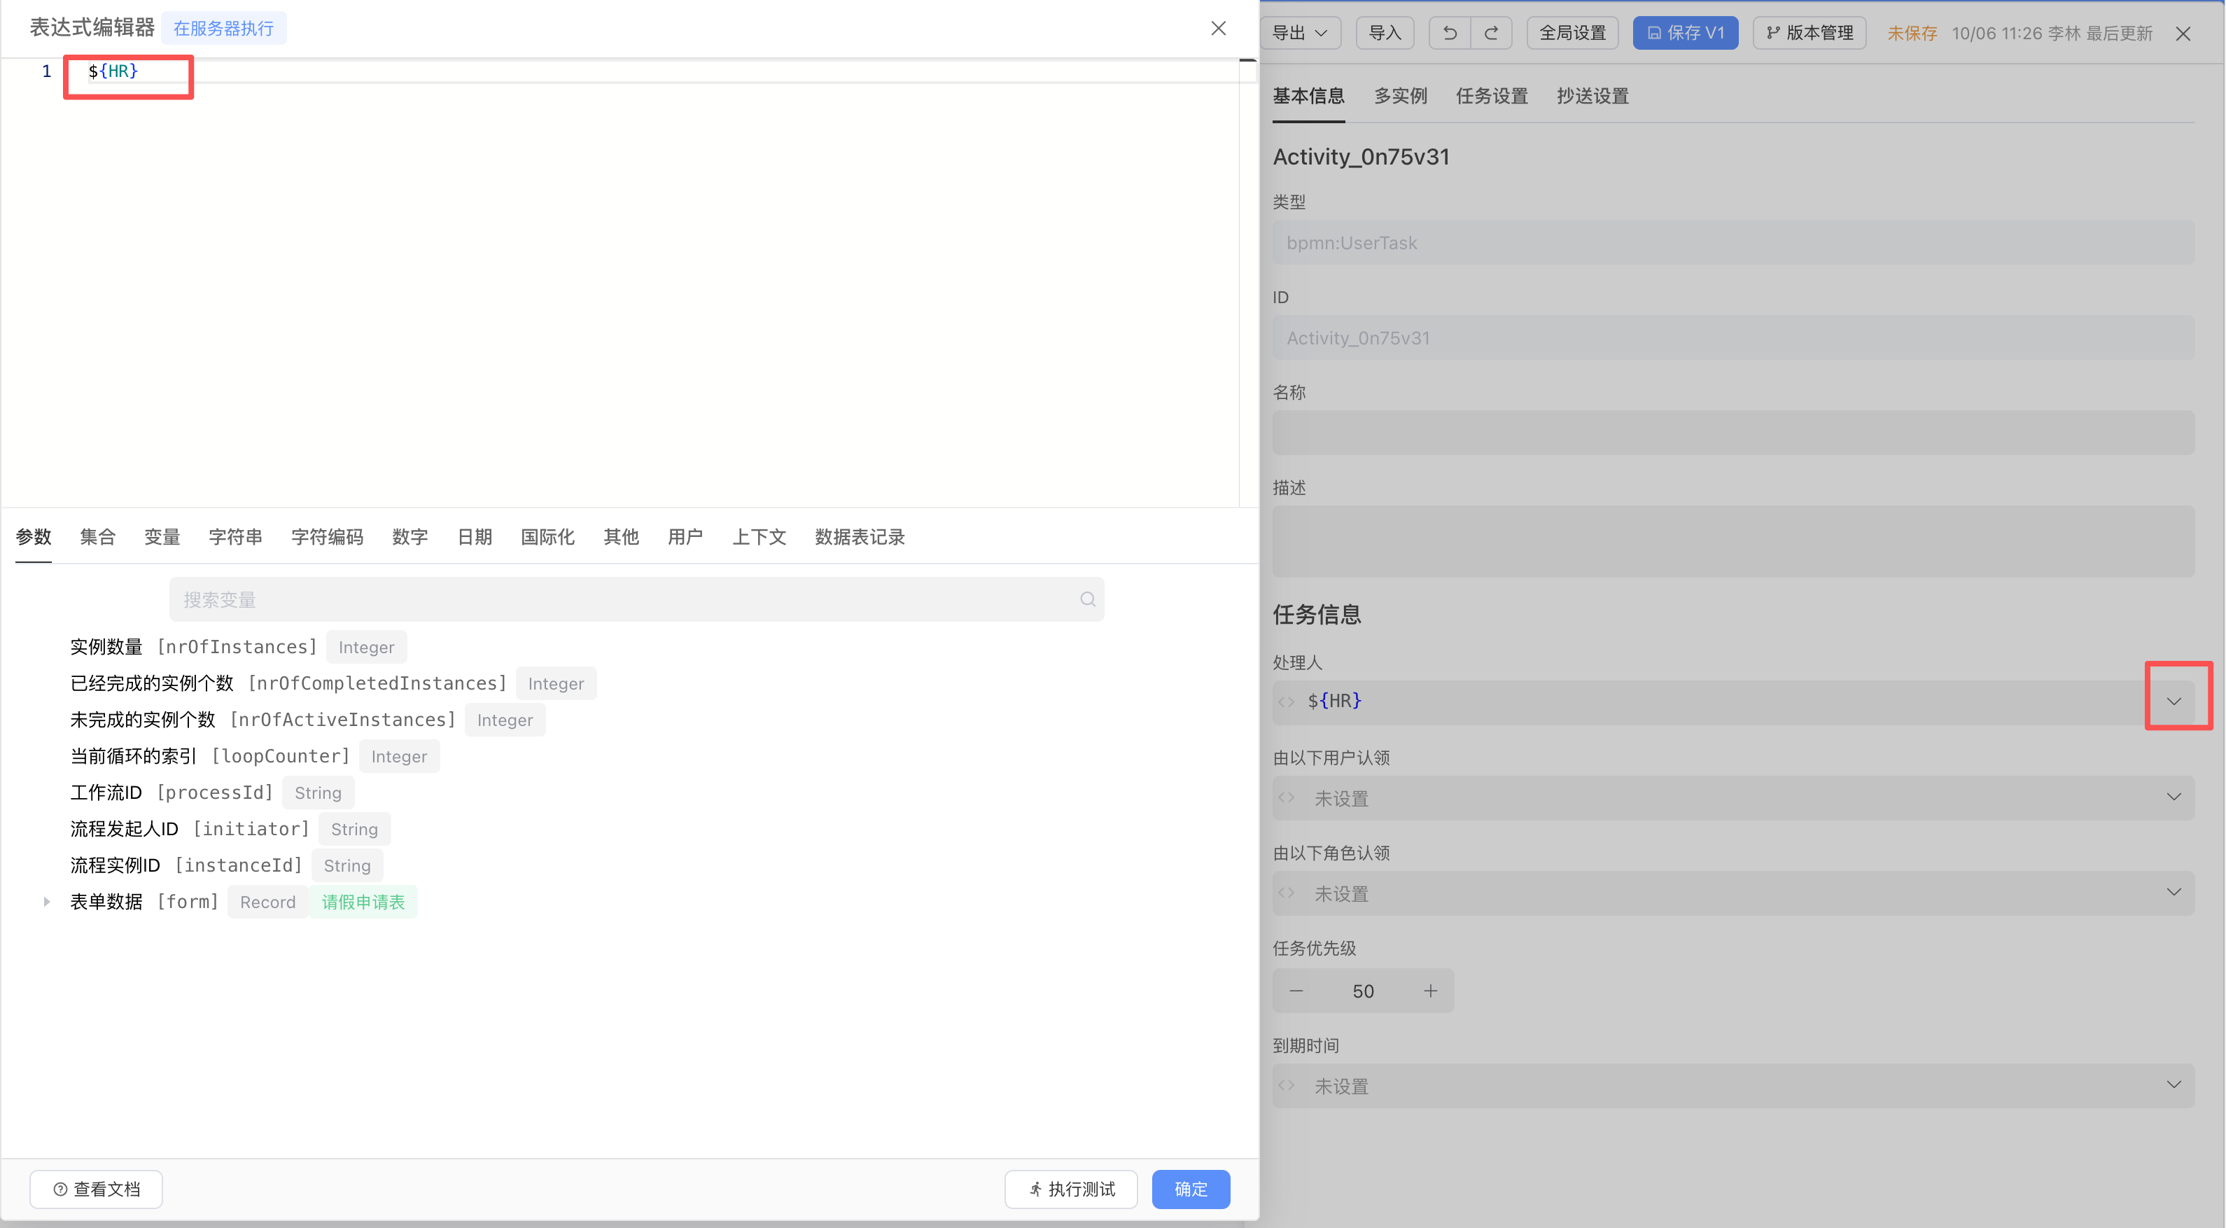
Task: Close the 表达式编辑器 dialog
Action: (x=1219, y=27)
